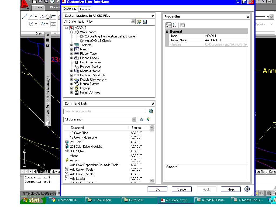Click the 3D Polyline command icon
Image resolution: width=276 pixels, height=207 pixels.
[67, 151]
